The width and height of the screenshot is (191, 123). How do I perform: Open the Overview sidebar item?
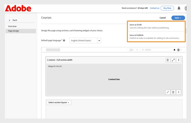pos(12,26)
